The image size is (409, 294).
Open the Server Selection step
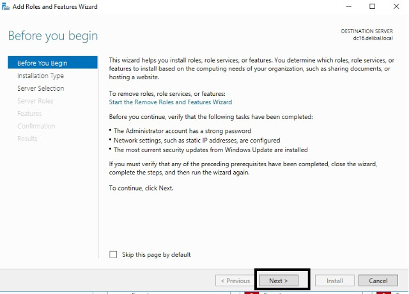click(x=40, y=88)
